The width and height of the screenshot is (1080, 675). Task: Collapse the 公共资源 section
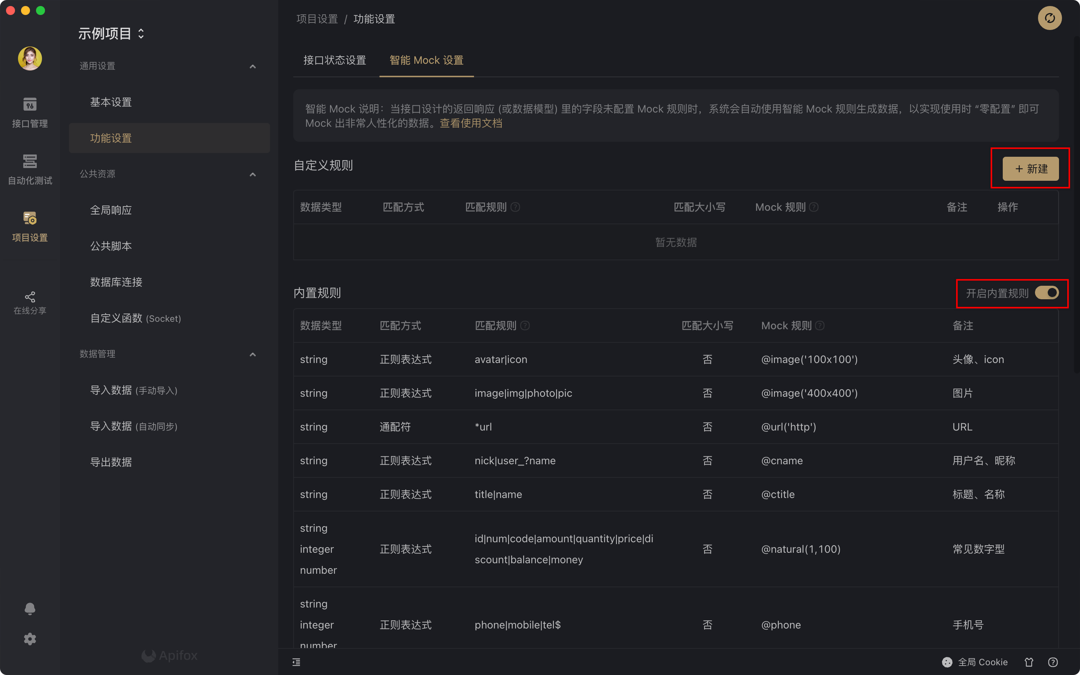coord(253,174)
